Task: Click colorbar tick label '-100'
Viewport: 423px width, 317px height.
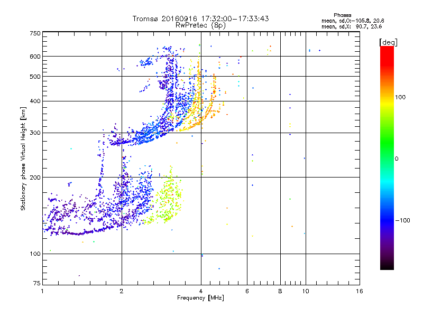Action: (x=402, y=220)
